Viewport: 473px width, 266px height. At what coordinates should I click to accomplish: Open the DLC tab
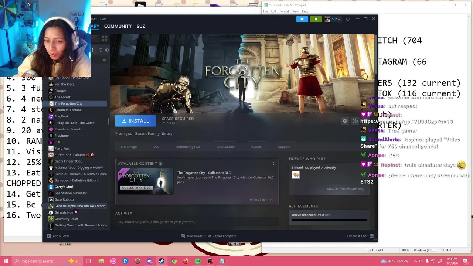pos(156,147)
